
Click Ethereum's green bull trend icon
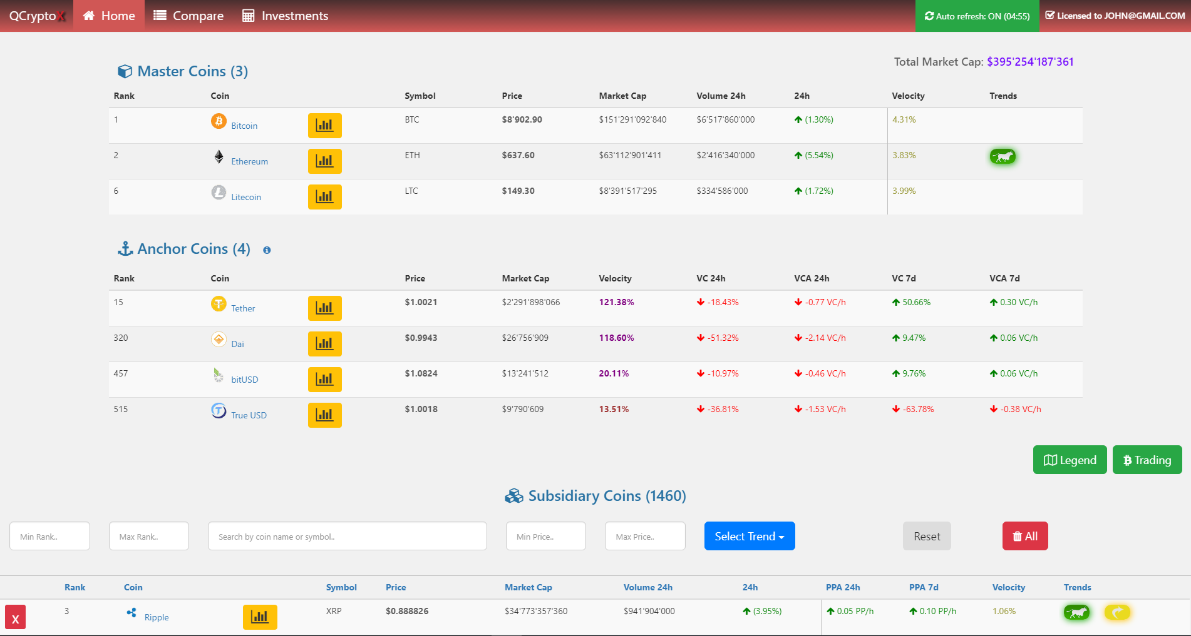[1003, 156]
